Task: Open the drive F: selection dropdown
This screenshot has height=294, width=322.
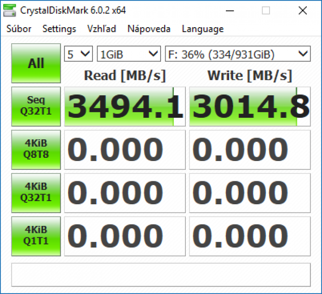Action: click(237, 54)
